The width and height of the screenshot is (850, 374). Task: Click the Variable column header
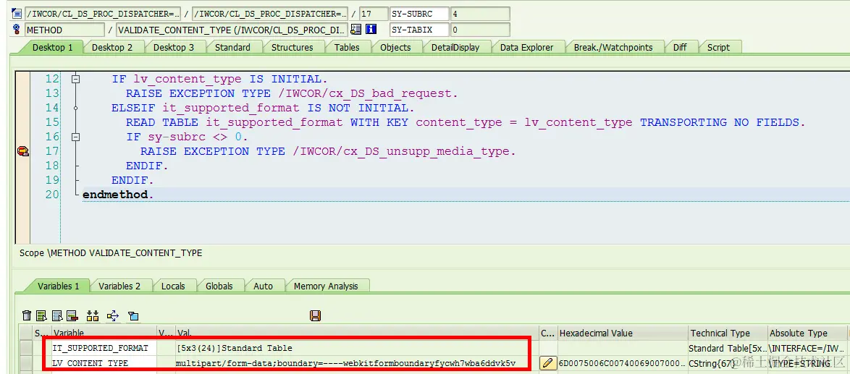click(104, 333)
